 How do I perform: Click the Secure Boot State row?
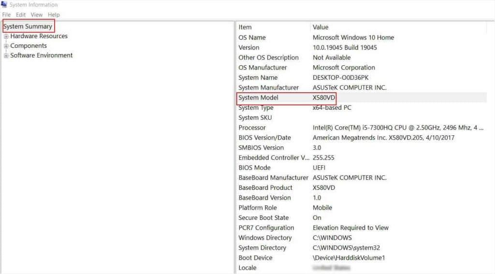point(264,217)
